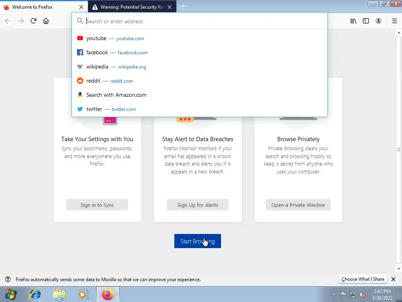The image size is (402, 302).
Task: Open the network tray icon
Action: pos(353,295)
